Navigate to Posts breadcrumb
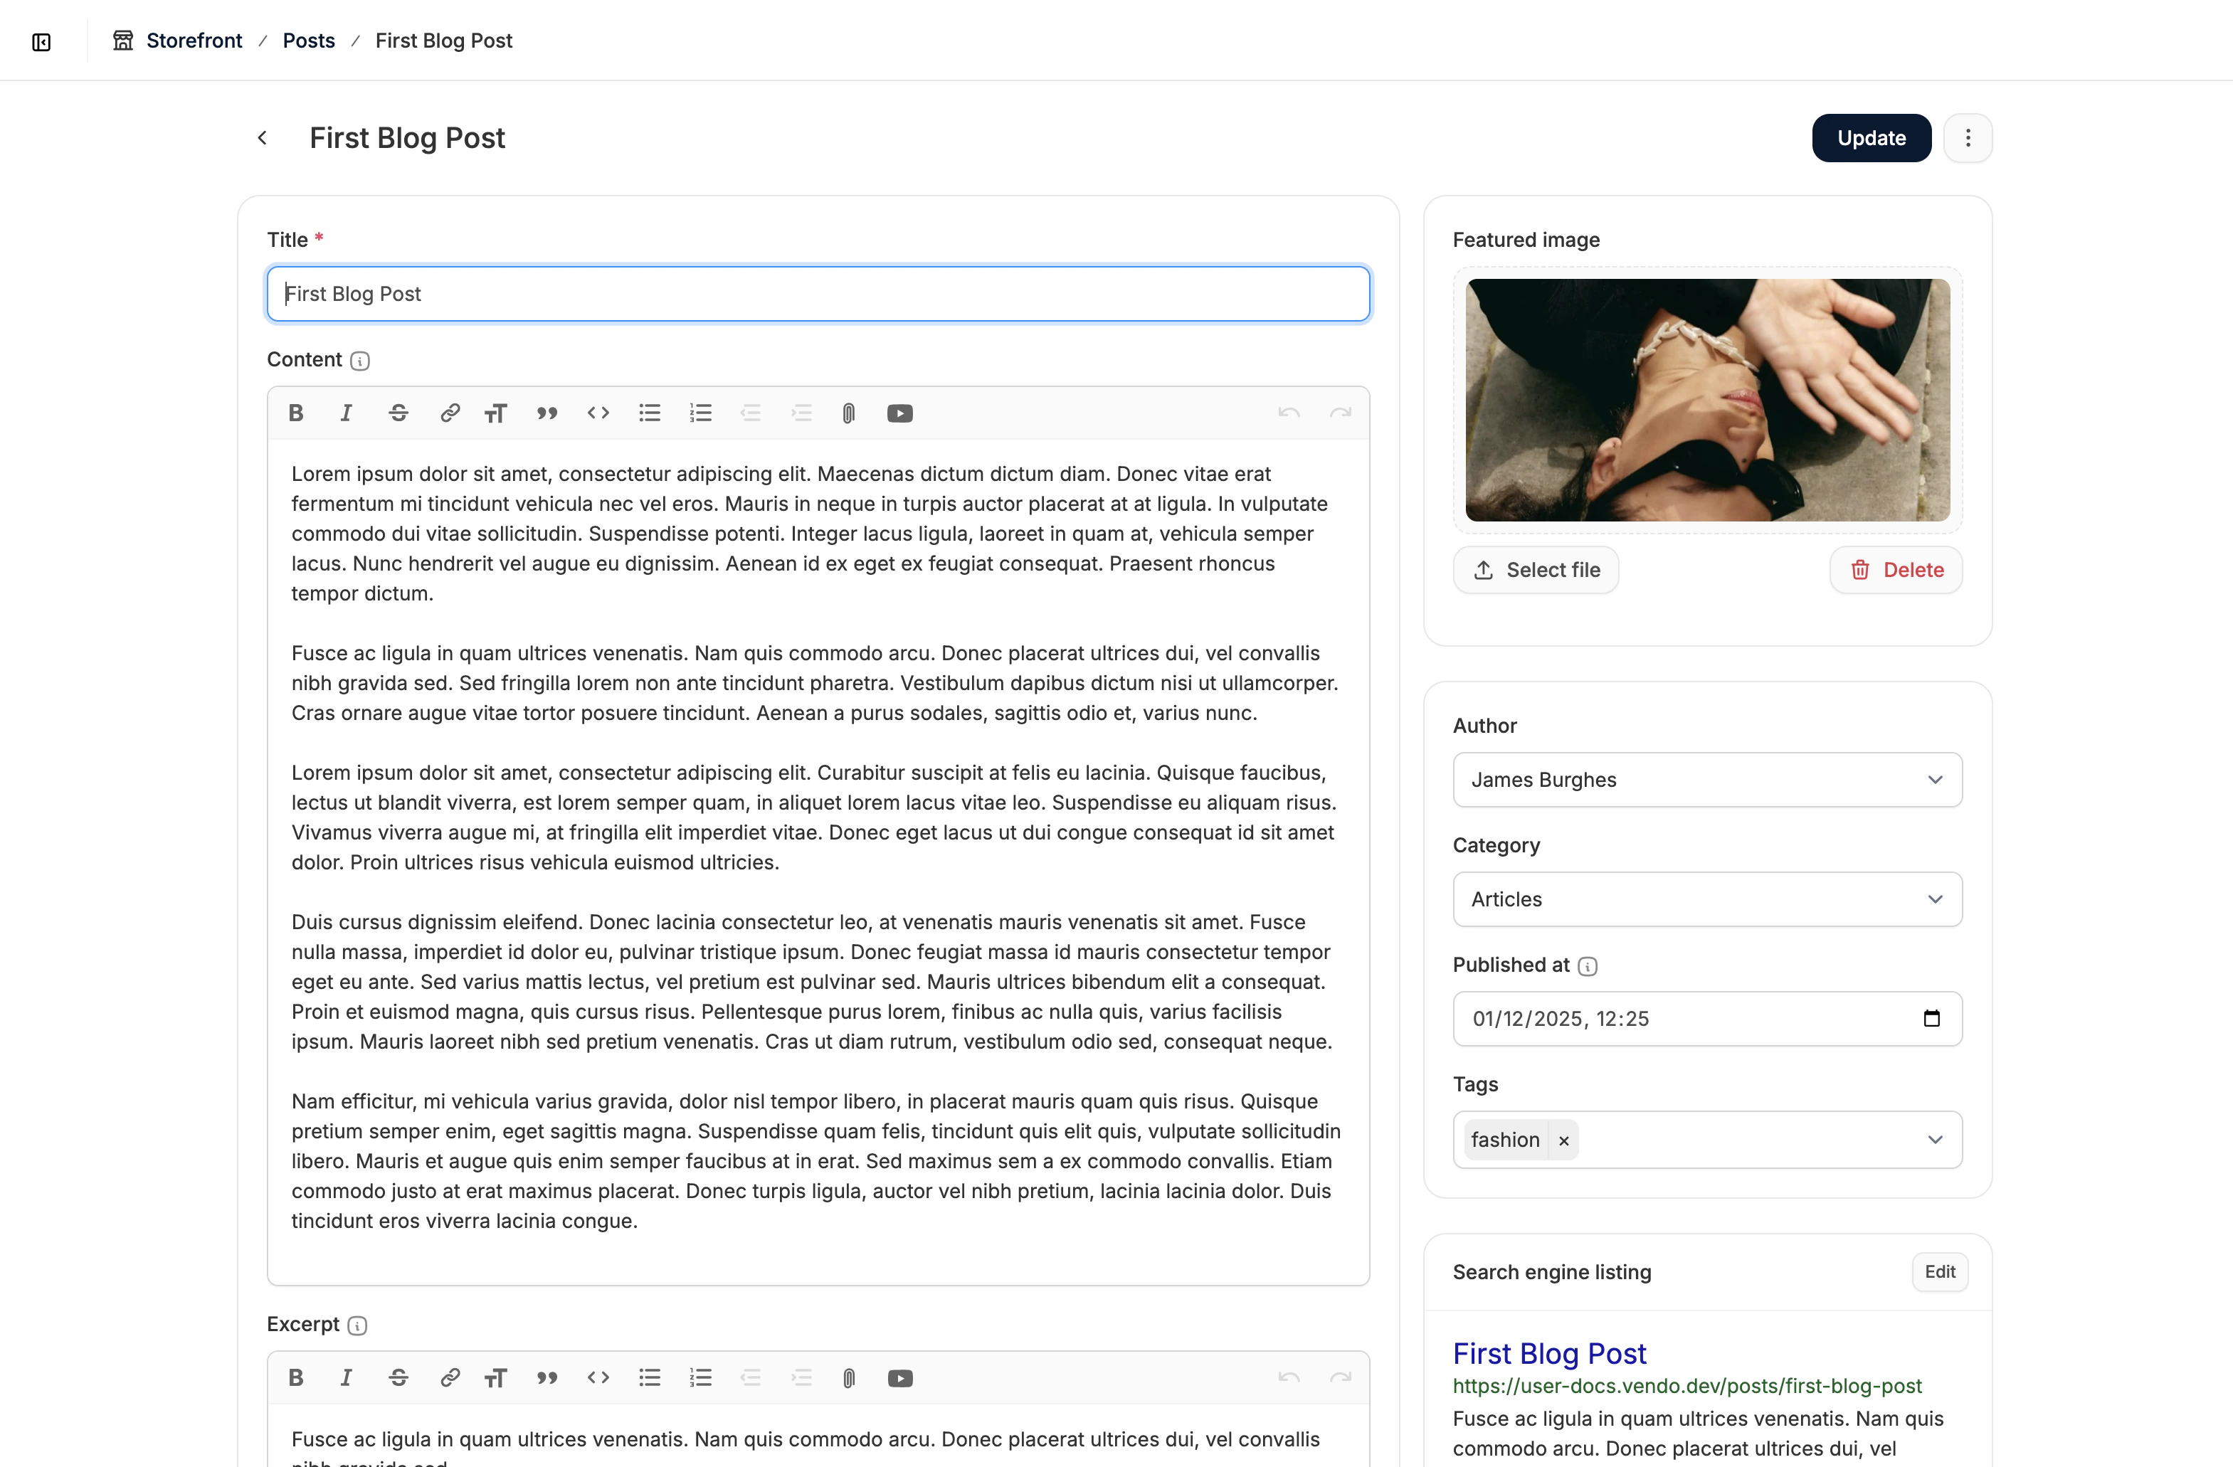 [x=309, y=41]
